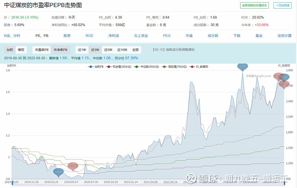Switch chart to 市净率PB
Image resolution: width=297 pixels, height=188 pixels.
pos(61,50)
